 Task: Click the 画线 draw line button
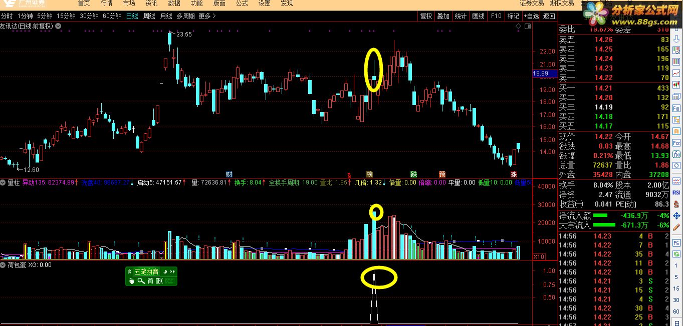478,16
